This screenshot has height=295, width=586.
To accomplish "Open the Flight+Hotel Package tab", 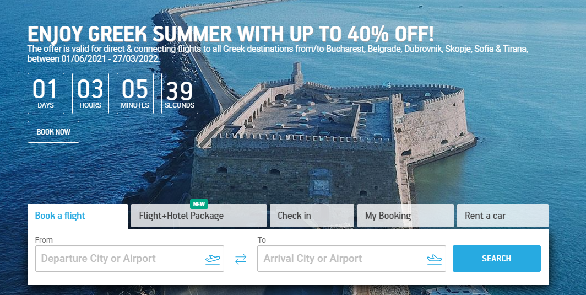I will (x=199, y=216).
